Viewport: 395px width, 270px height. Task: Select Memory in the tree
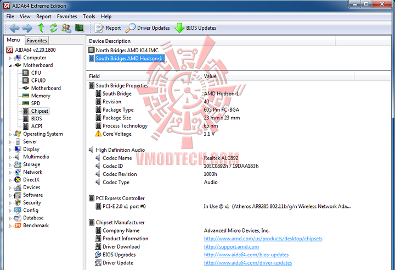(37, 96)
